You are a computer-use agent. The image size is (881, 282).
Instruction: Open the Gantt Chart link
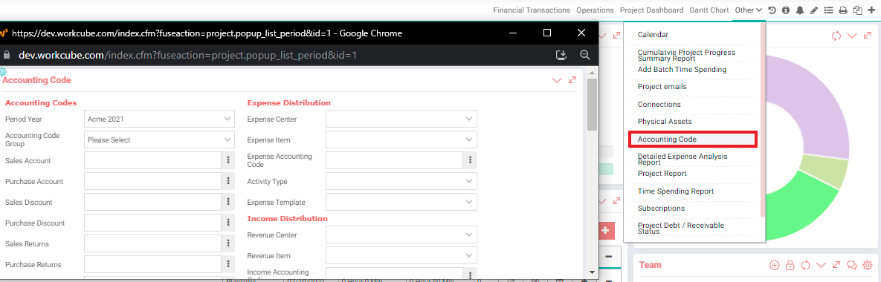pos(709,10)
